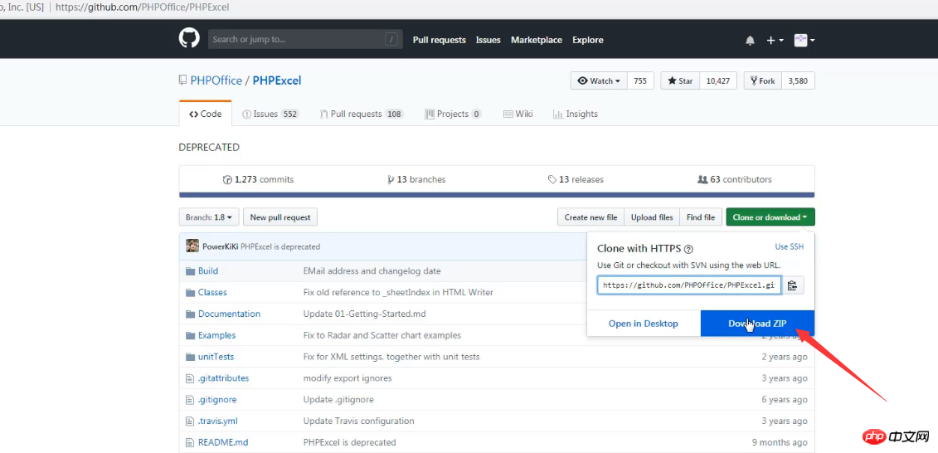Screen dimensions: 938x453
Task: Click PowerKiKi's avatar thumbnail
Action: click(192, 246)
